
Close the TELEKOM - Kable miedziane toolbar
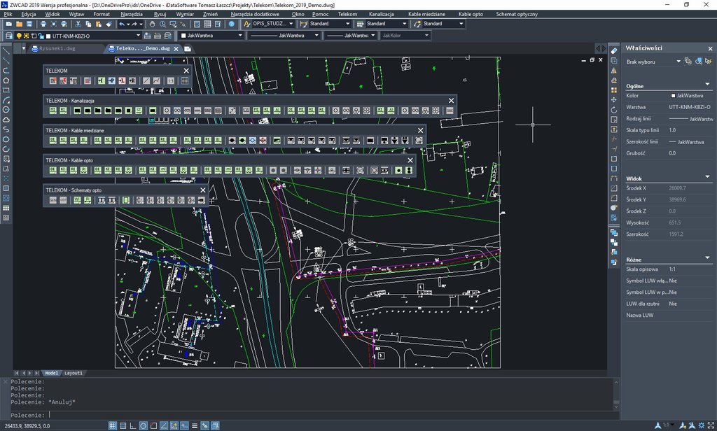pos(421,130)
